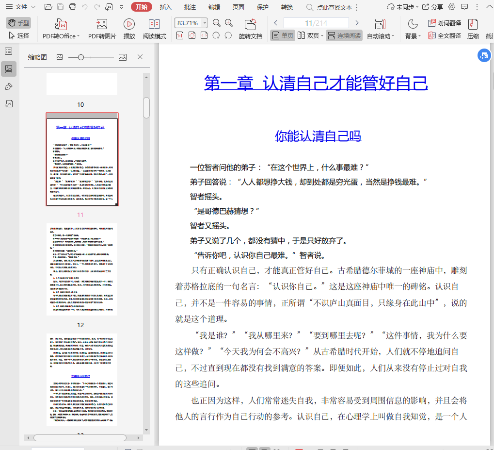Open the bookmarks outline sidebar panel

[x=9, y=51]
